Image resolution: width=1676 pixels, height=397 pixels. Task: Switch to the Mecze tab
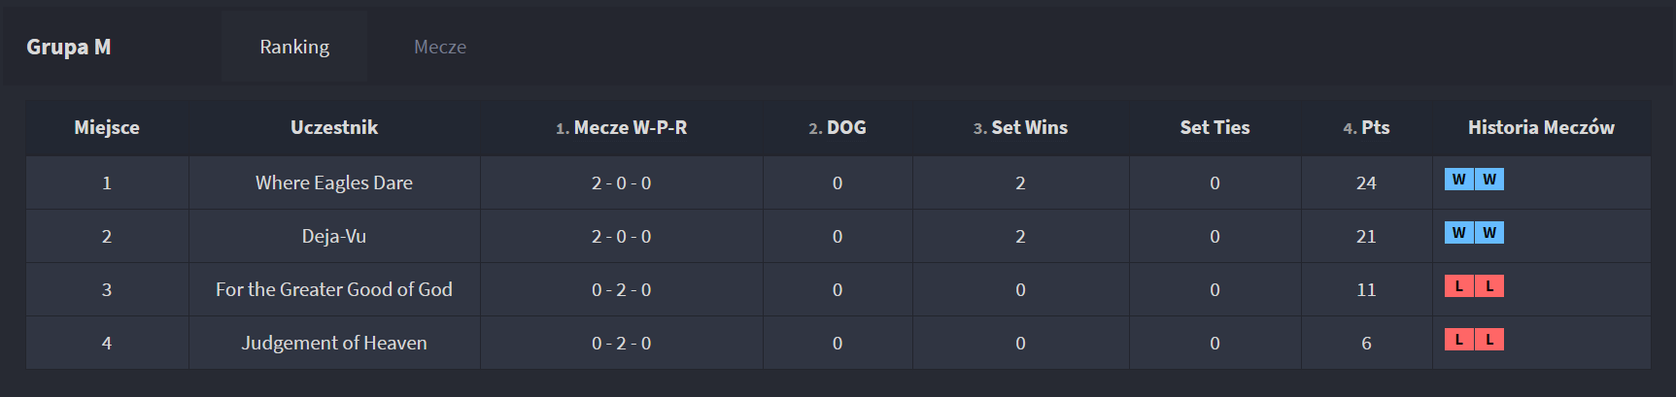point(440,47)
